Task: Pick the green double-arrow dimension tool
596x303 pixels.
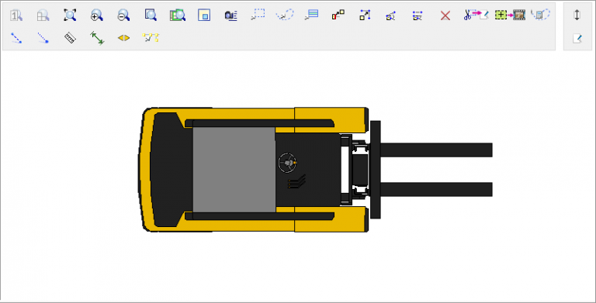Action: tap(97, 38)
